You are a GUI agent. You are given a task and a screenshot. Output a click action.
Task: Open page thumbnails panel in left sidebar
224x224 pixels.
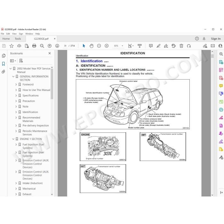[x=4, y=56]
